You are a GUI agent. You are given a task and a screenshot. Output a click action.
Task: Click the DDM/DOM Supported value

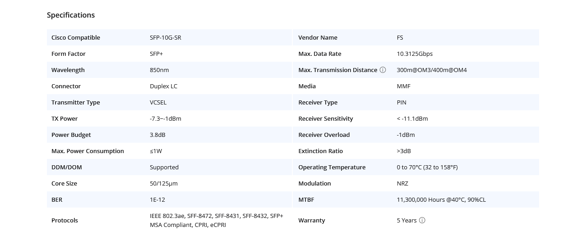pos(164,167)
